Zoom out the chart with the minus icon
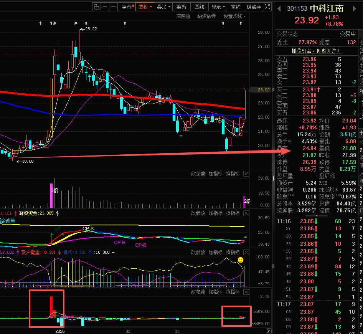 click(x=113, y=7)
